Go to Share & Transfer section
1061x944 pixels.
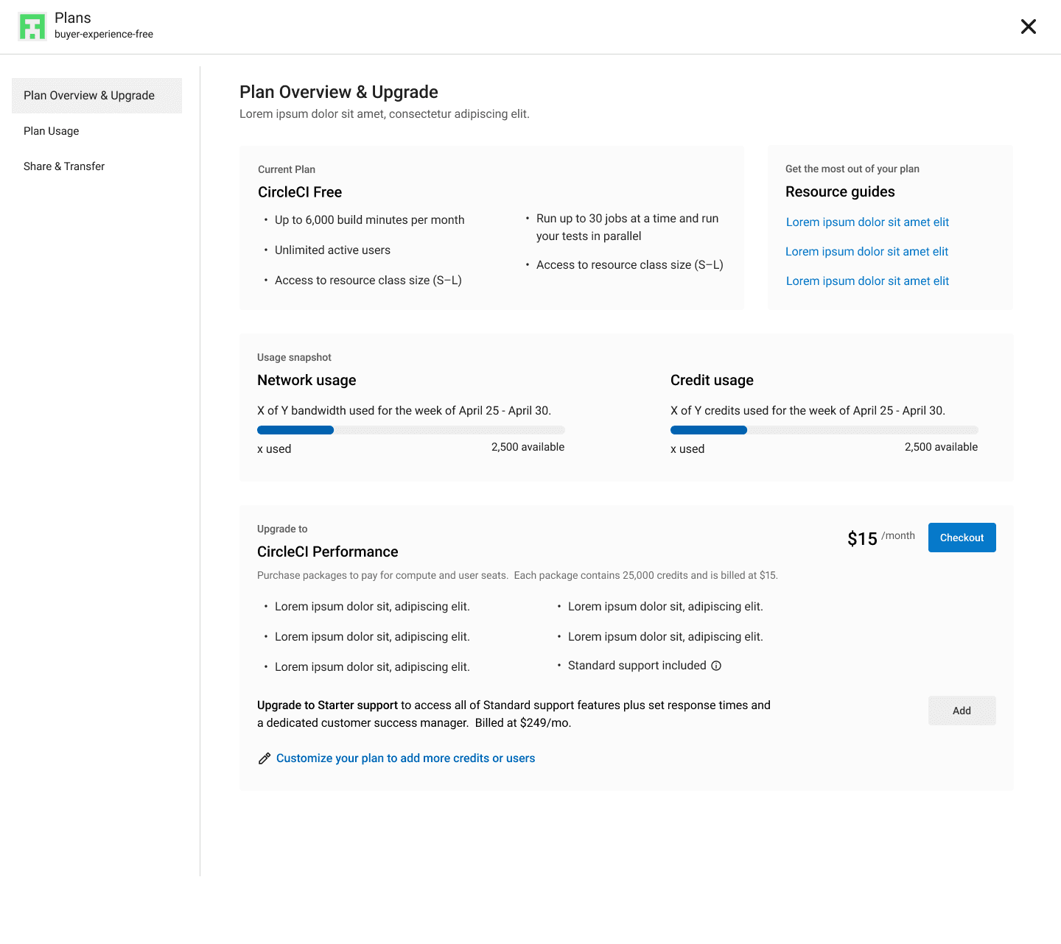click(x=64, y=166)
